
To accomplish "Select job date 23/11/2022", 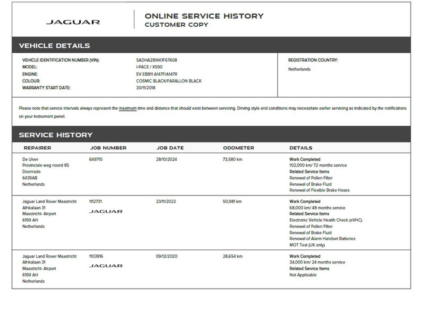I will (x=166, y=201).
